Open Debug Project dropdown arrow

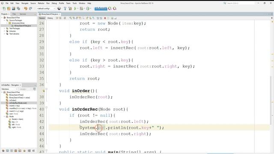(84, 9)
